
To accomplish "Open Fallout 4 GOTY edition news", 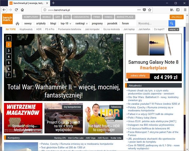I will 151,114.
